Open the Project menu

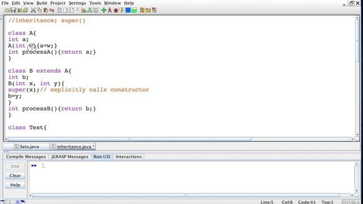coord(58,3)
